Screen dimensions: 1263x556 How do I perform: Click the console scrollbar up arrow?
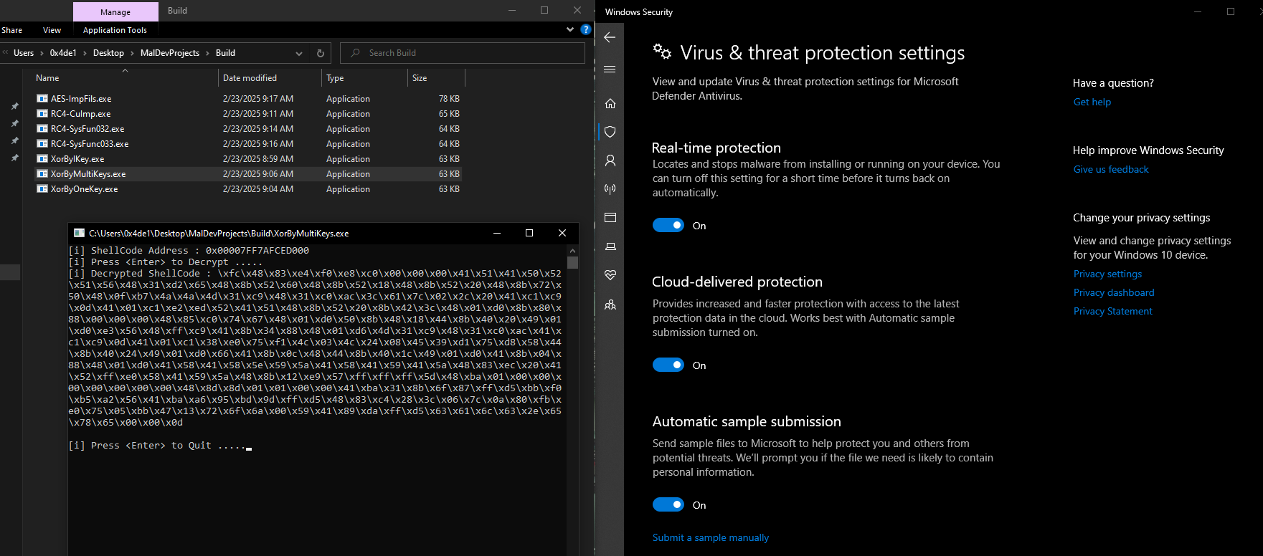point(572,251)
